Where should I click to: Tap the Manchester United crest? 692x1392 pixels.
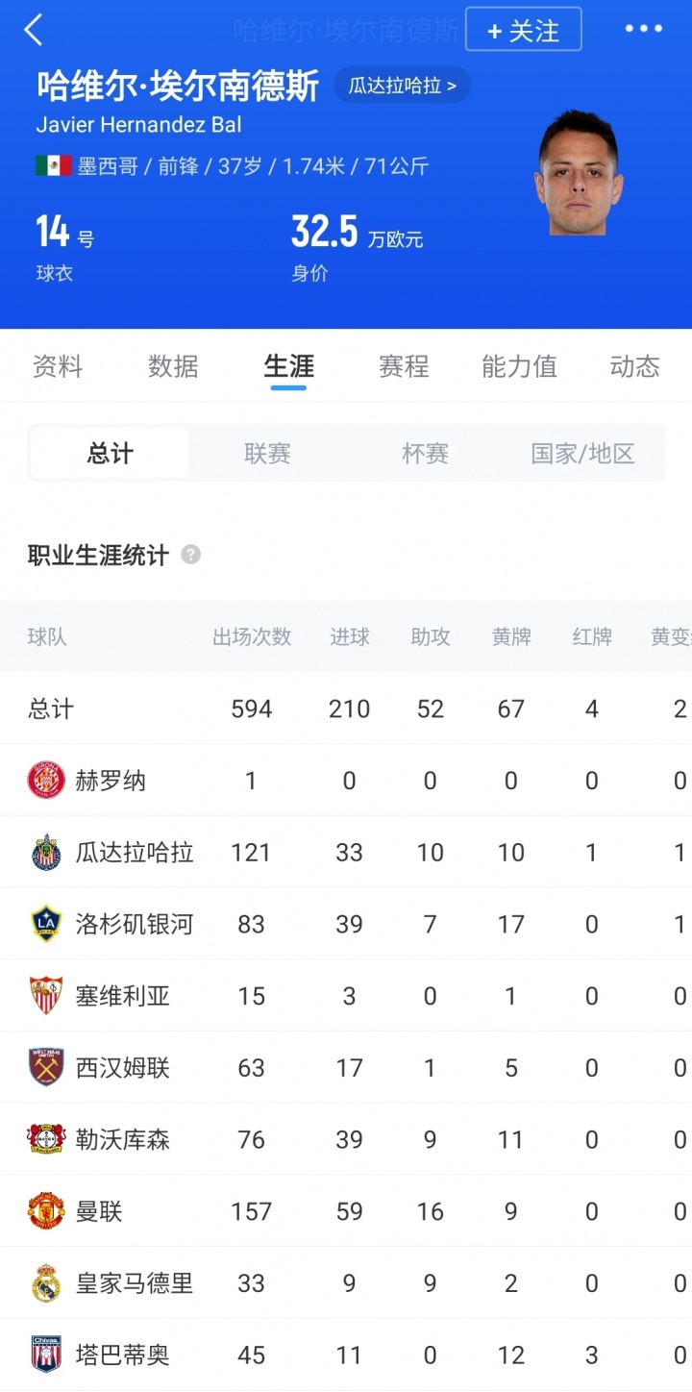(x=45, y=1211)
